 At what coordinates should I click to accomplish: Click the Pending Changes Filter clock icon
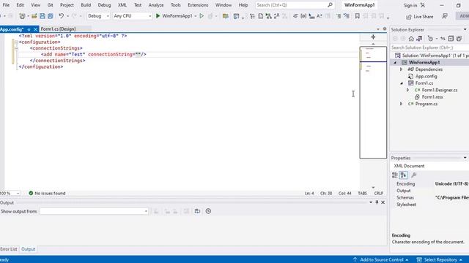(430, 39)
